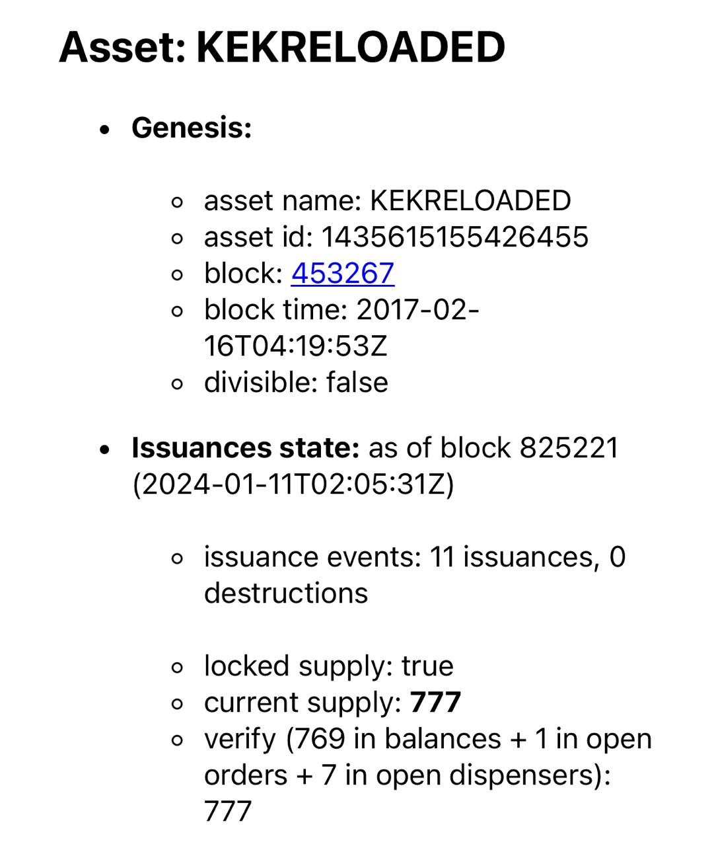Select the asset name: KEKRELOADED line

[x=388, y=200]
